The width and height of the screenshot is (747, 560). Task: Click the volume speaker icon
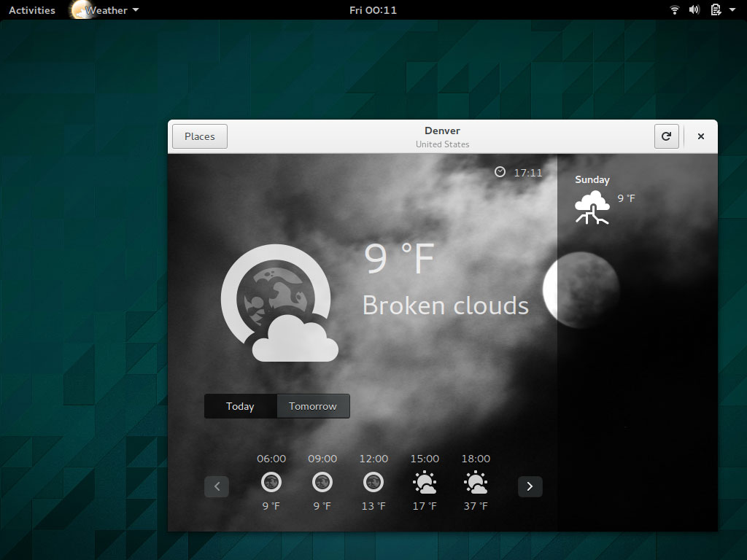click(694, 10)
